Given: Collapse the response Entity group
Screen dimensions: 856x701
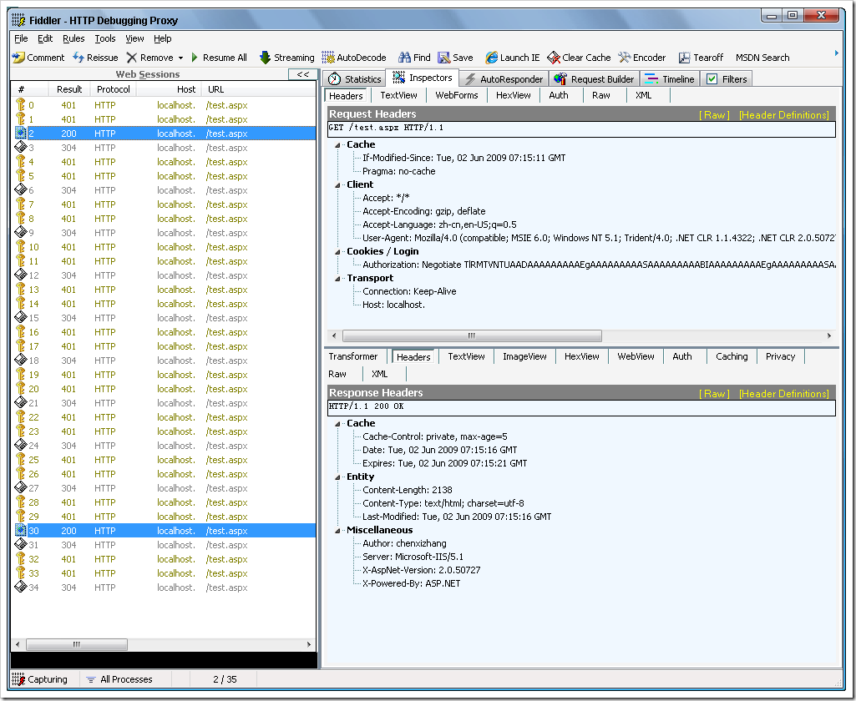Looking at the screenshot, I should (x=337, y=477).
